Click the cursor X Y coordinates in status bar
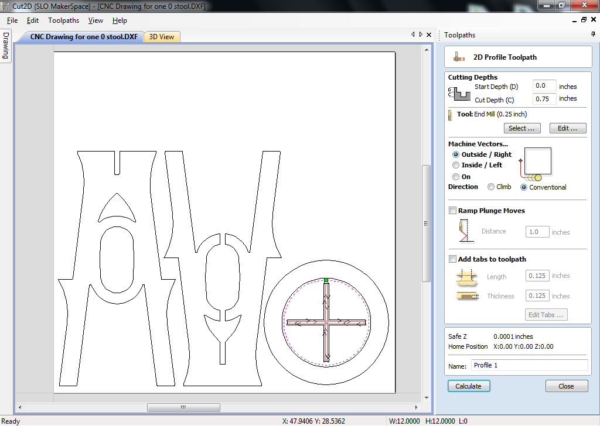The width and height of the screenshot is (600, 426). (314, 421)
